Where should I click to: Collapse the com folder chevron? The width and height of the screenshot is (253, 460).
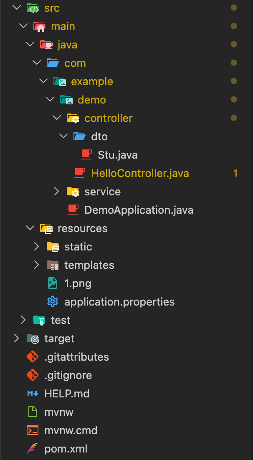pyautogui.click(x=36, y=63)
